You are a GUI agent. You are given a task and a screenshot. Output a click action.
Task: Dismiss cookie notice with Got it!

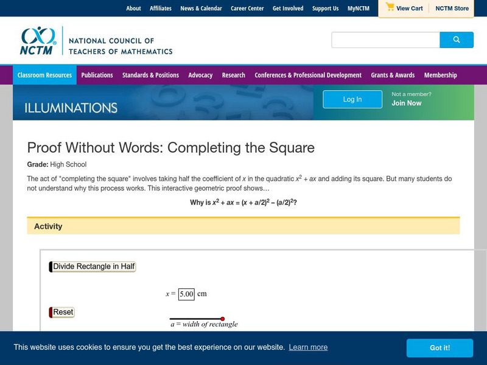440,348
